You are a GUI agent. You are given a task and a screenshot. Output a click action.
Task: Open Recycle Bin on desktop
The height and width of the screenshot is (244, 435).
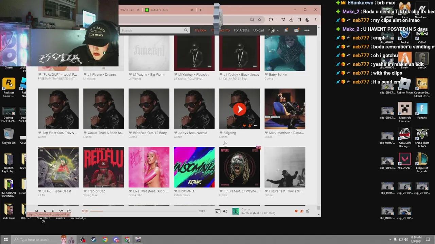[8, 136]
